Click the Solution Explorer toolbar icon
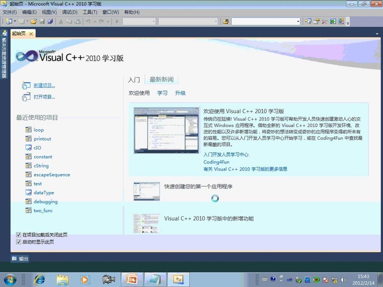The height and width of the screenshot is (287, 383). (308, 21)
